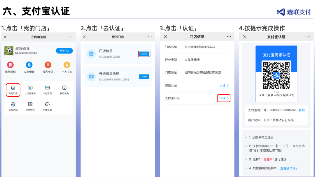
Task: Open 福利专区 benefits icon
Action: point(48,65)
